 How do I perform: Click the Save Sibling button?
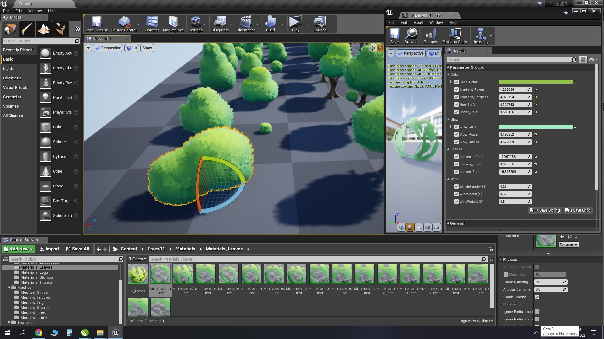pos(545,210)
